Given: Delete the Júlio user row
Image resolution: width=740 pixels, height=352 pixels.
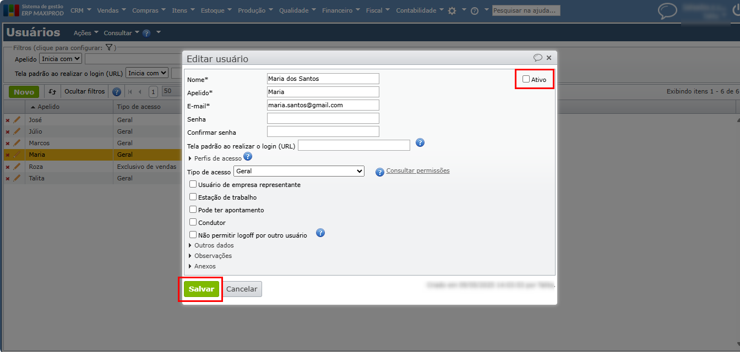Looking at the screenshot, I should pos(8,131).
